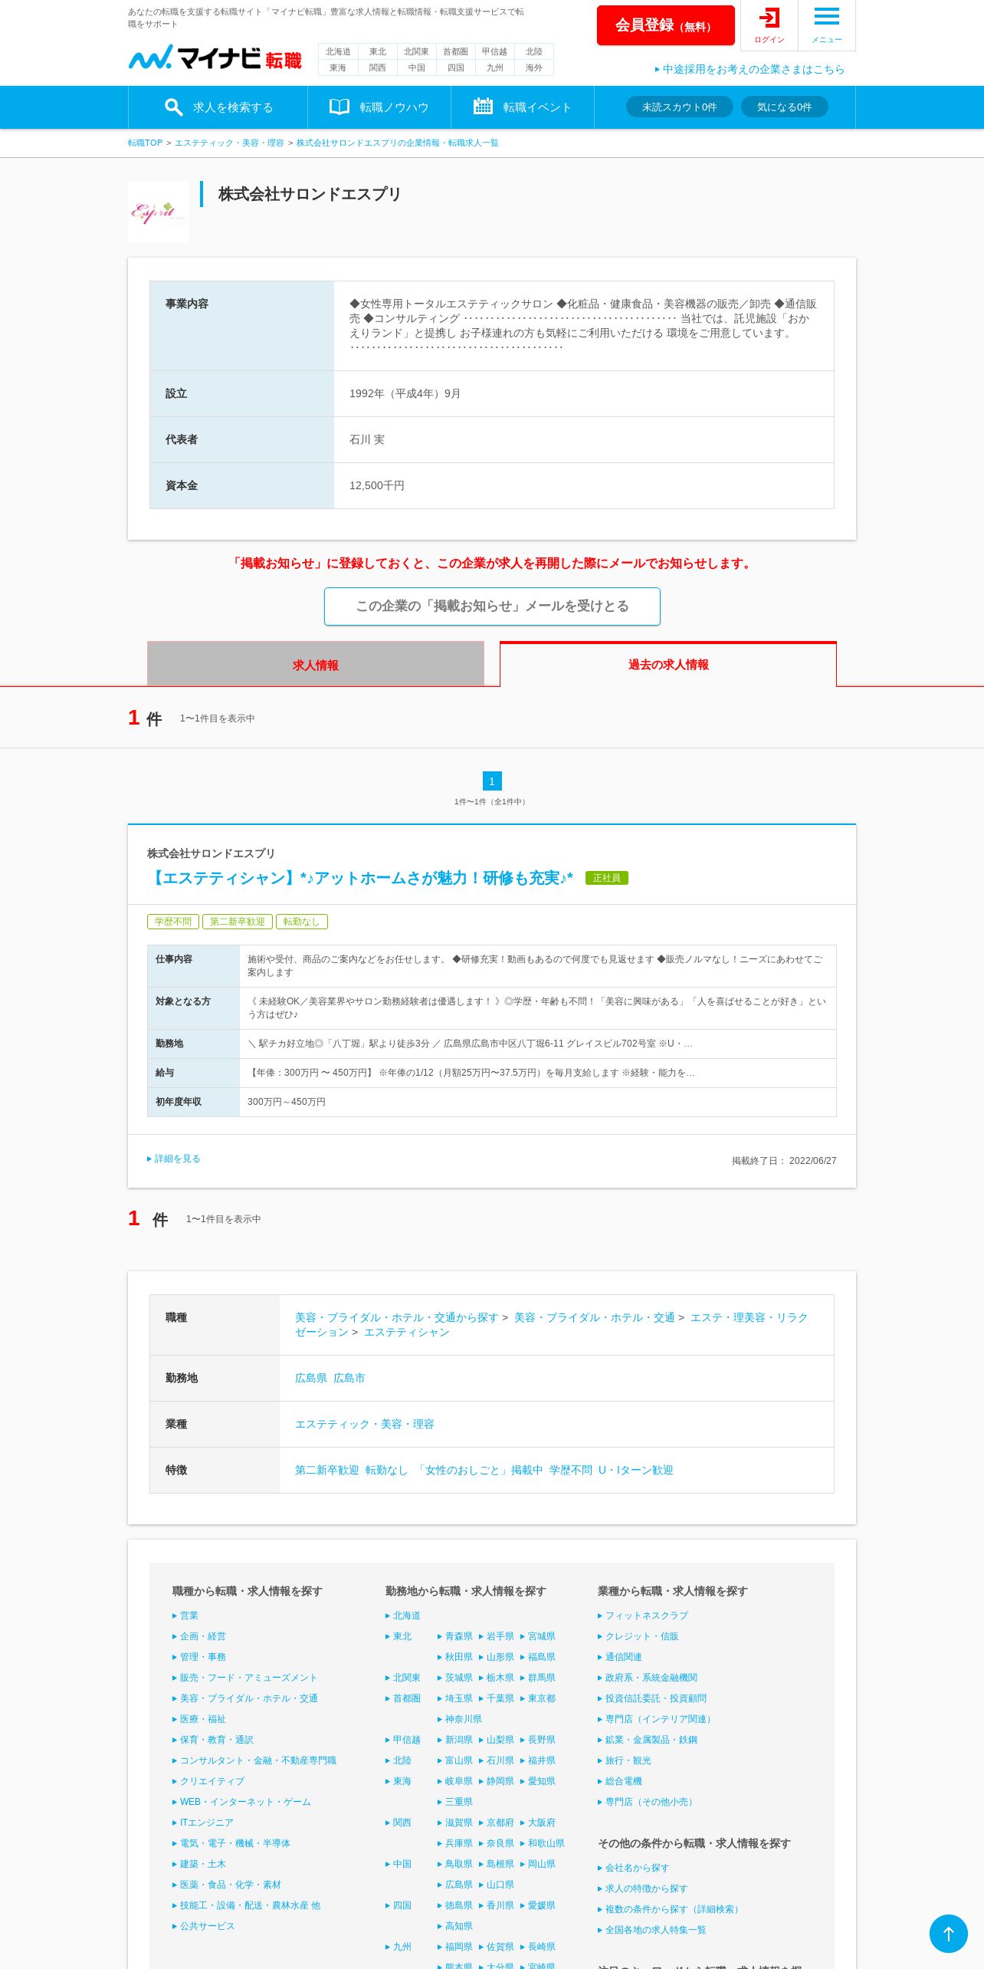Click 気になる0件 pill button
984x1969 pixels.
click(784, 107)
